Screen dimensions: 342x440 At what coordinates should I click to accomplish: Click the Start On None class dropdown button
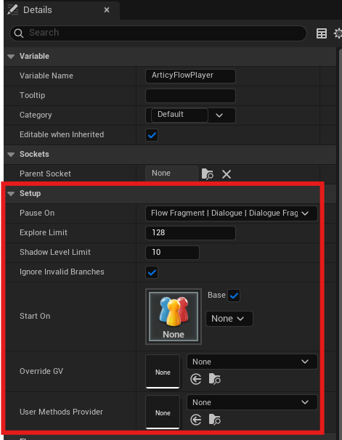point(229,319)
